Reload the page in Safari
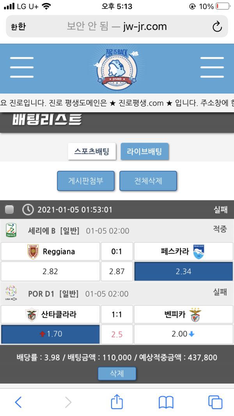 (216, 27)
